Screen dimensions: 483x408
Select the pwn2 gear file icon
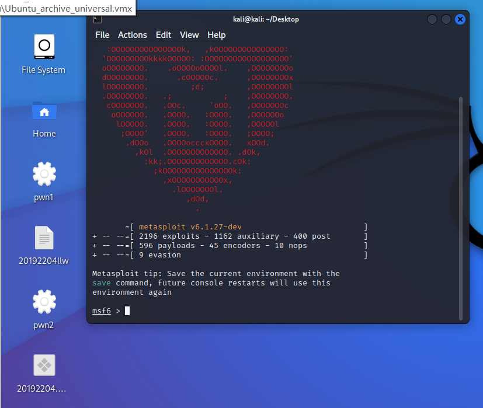[x=44, y=302]
